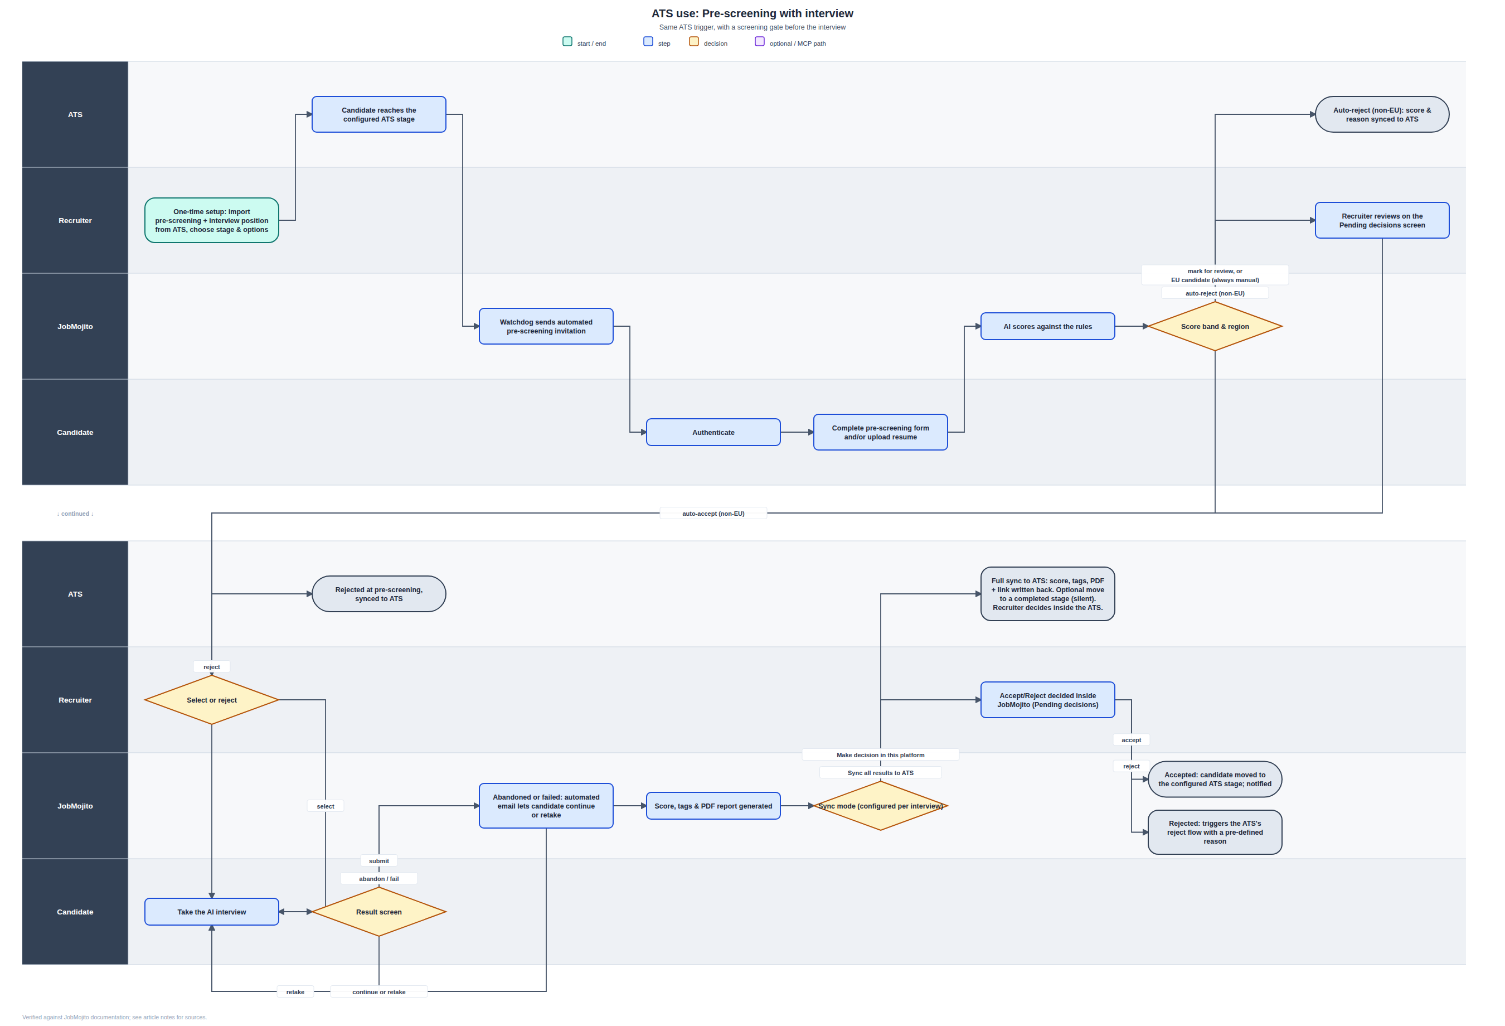
Task: Click the 'Score band & region' decision diamond
Action: click(1215, 326)
